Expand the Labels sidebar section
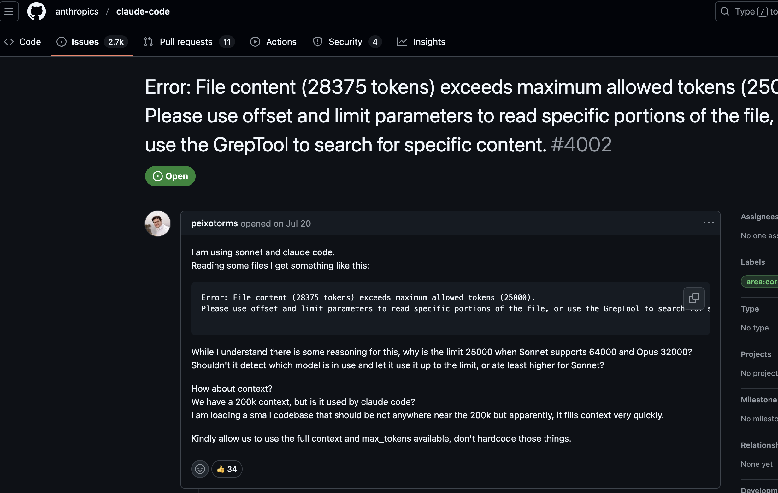The width and height of the screenshot is (778, 493). point(752,262)
